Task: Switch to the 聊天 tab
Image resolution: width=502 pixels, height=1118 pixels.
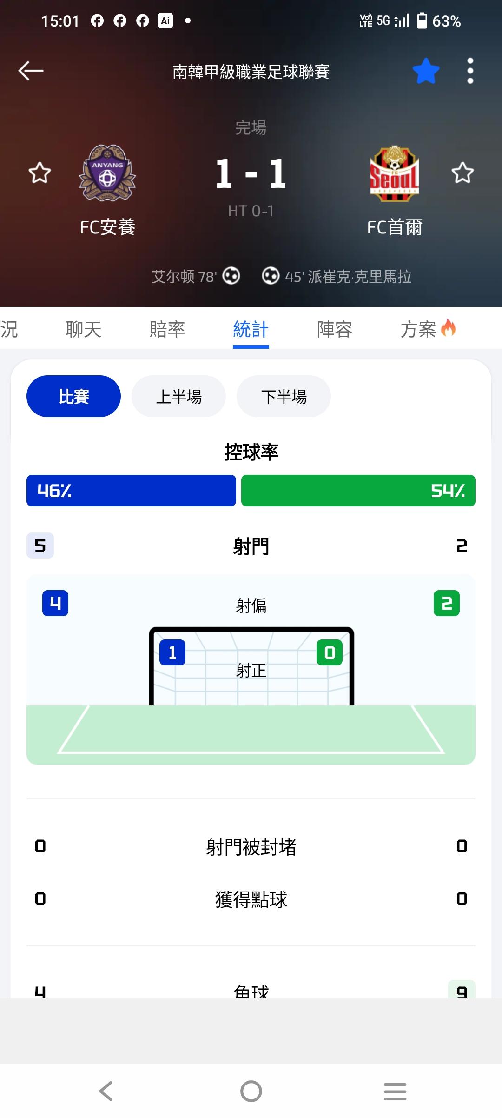Action: point(84,329)
